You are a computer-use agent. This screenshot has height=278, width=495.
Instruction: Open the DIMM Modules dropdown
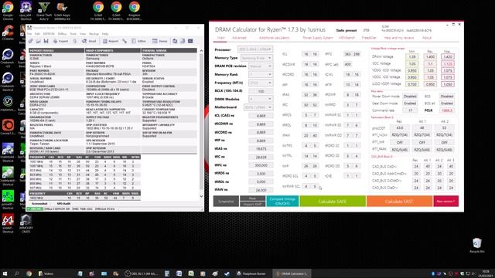pyautogui.click(x=261, y=99)
